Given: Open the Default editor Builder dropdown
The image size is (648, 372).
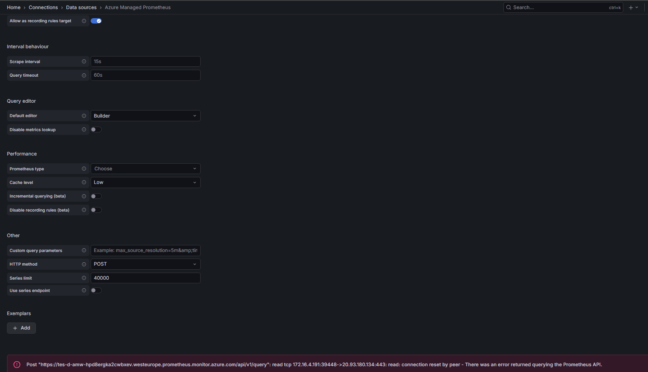Looking at the screenshot, I should pyautogui.click(x=145, y=116).
